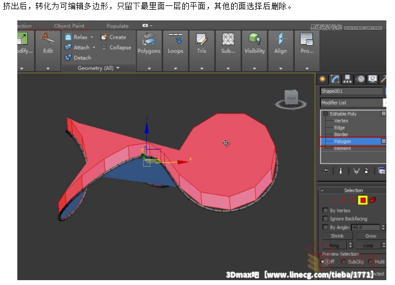Select Vertex in the modifier stack

click(x=341, y=120)
